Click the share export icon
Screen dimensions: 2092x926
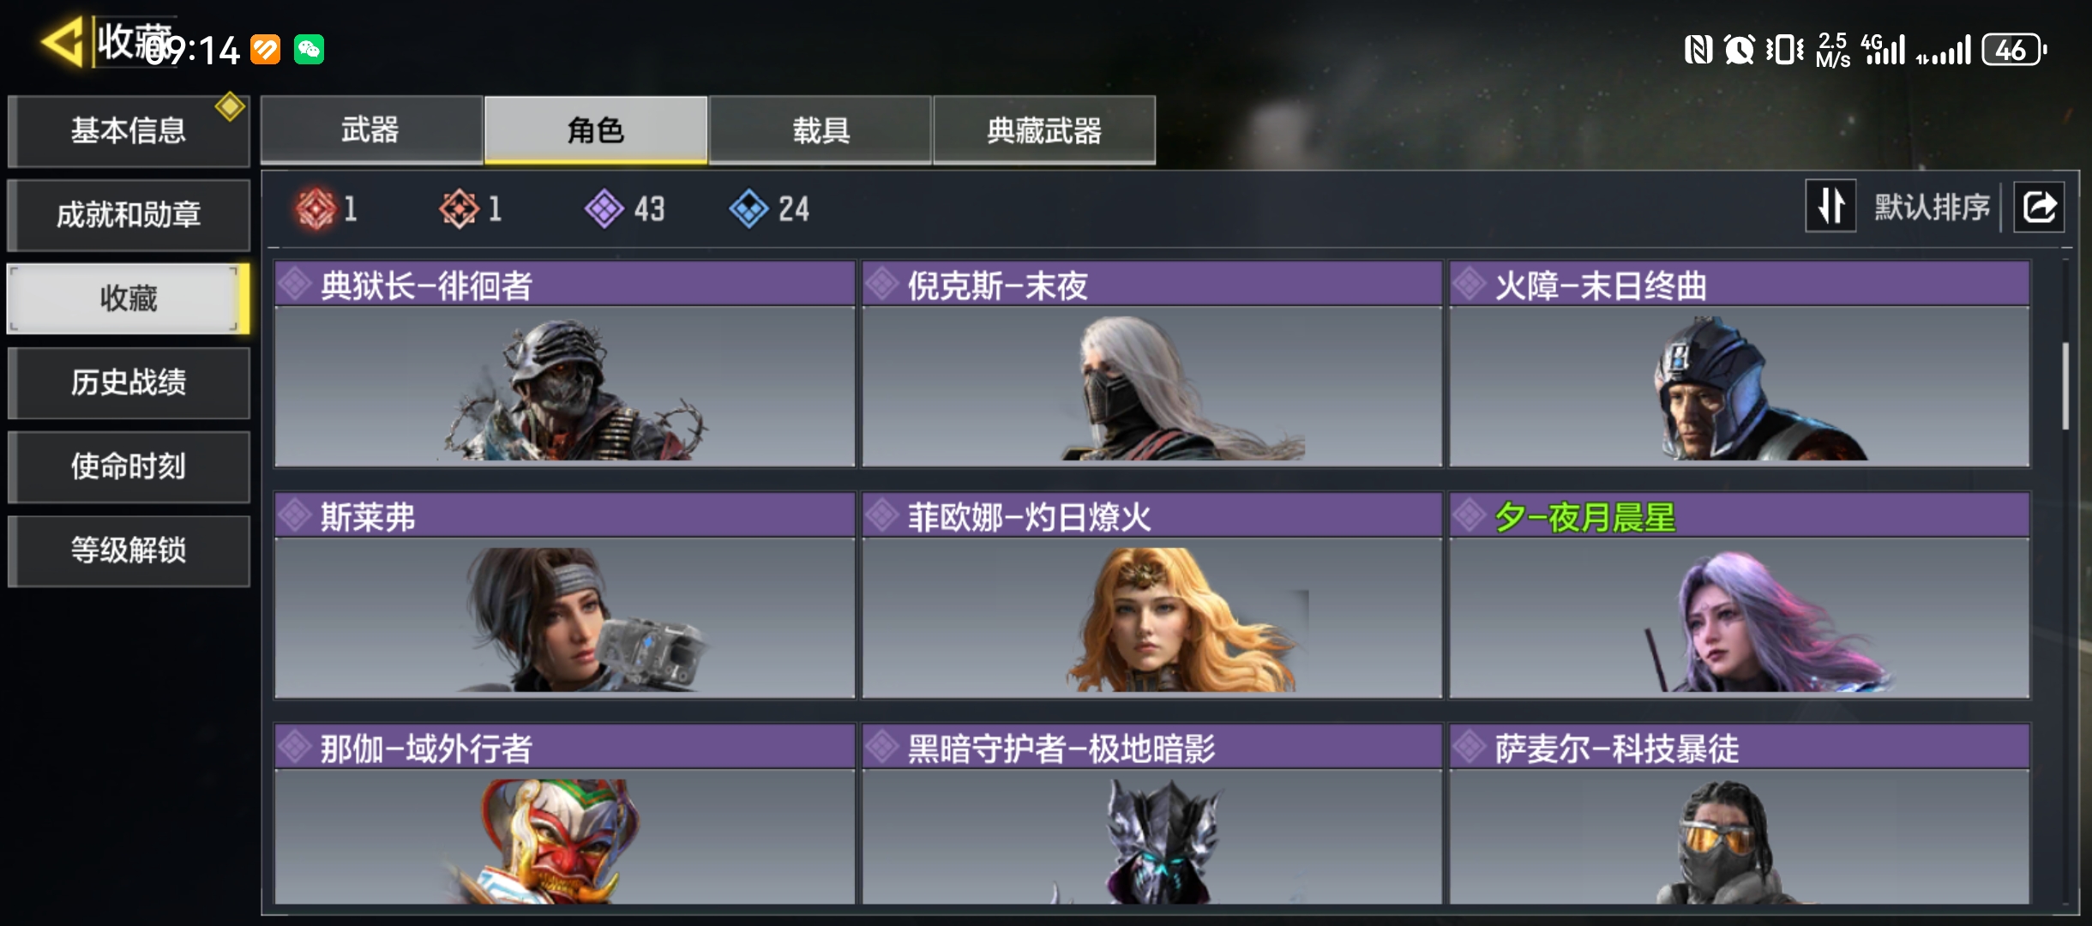point(2039,207)
